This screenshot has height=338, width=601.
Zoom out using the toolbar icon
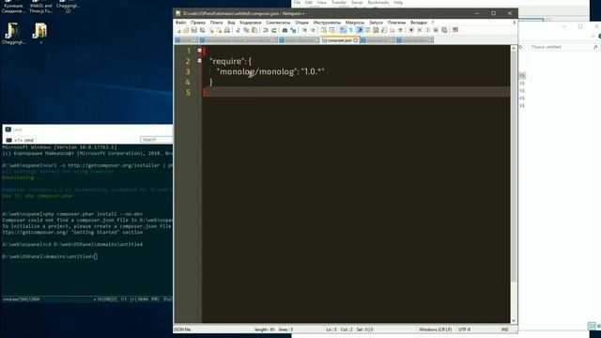tap(313, 30)
